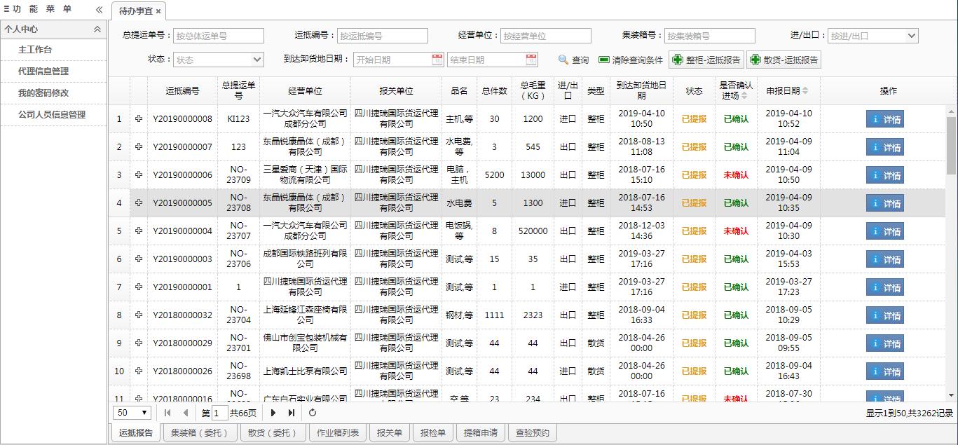Sort by the 申报日期 column header
This screenshot has height=445, width=958.
pos(786,90)
